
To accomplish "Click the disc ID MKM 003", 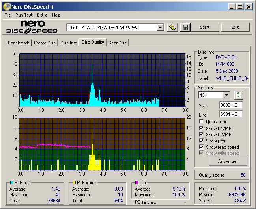I will point(225,64).
